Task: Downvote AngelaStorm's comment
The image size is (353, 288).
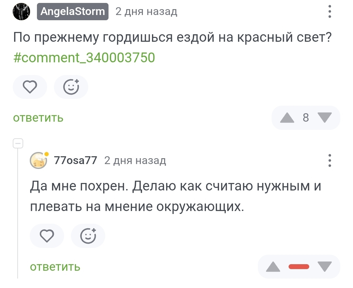Action: click(324, 117)
